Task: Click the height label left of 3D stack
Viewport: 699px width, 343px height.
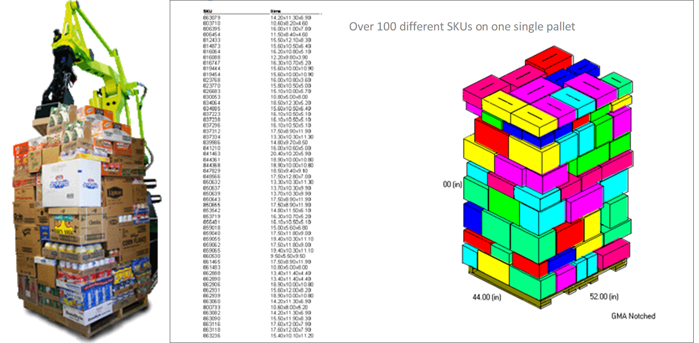Action: pos(452,184)
